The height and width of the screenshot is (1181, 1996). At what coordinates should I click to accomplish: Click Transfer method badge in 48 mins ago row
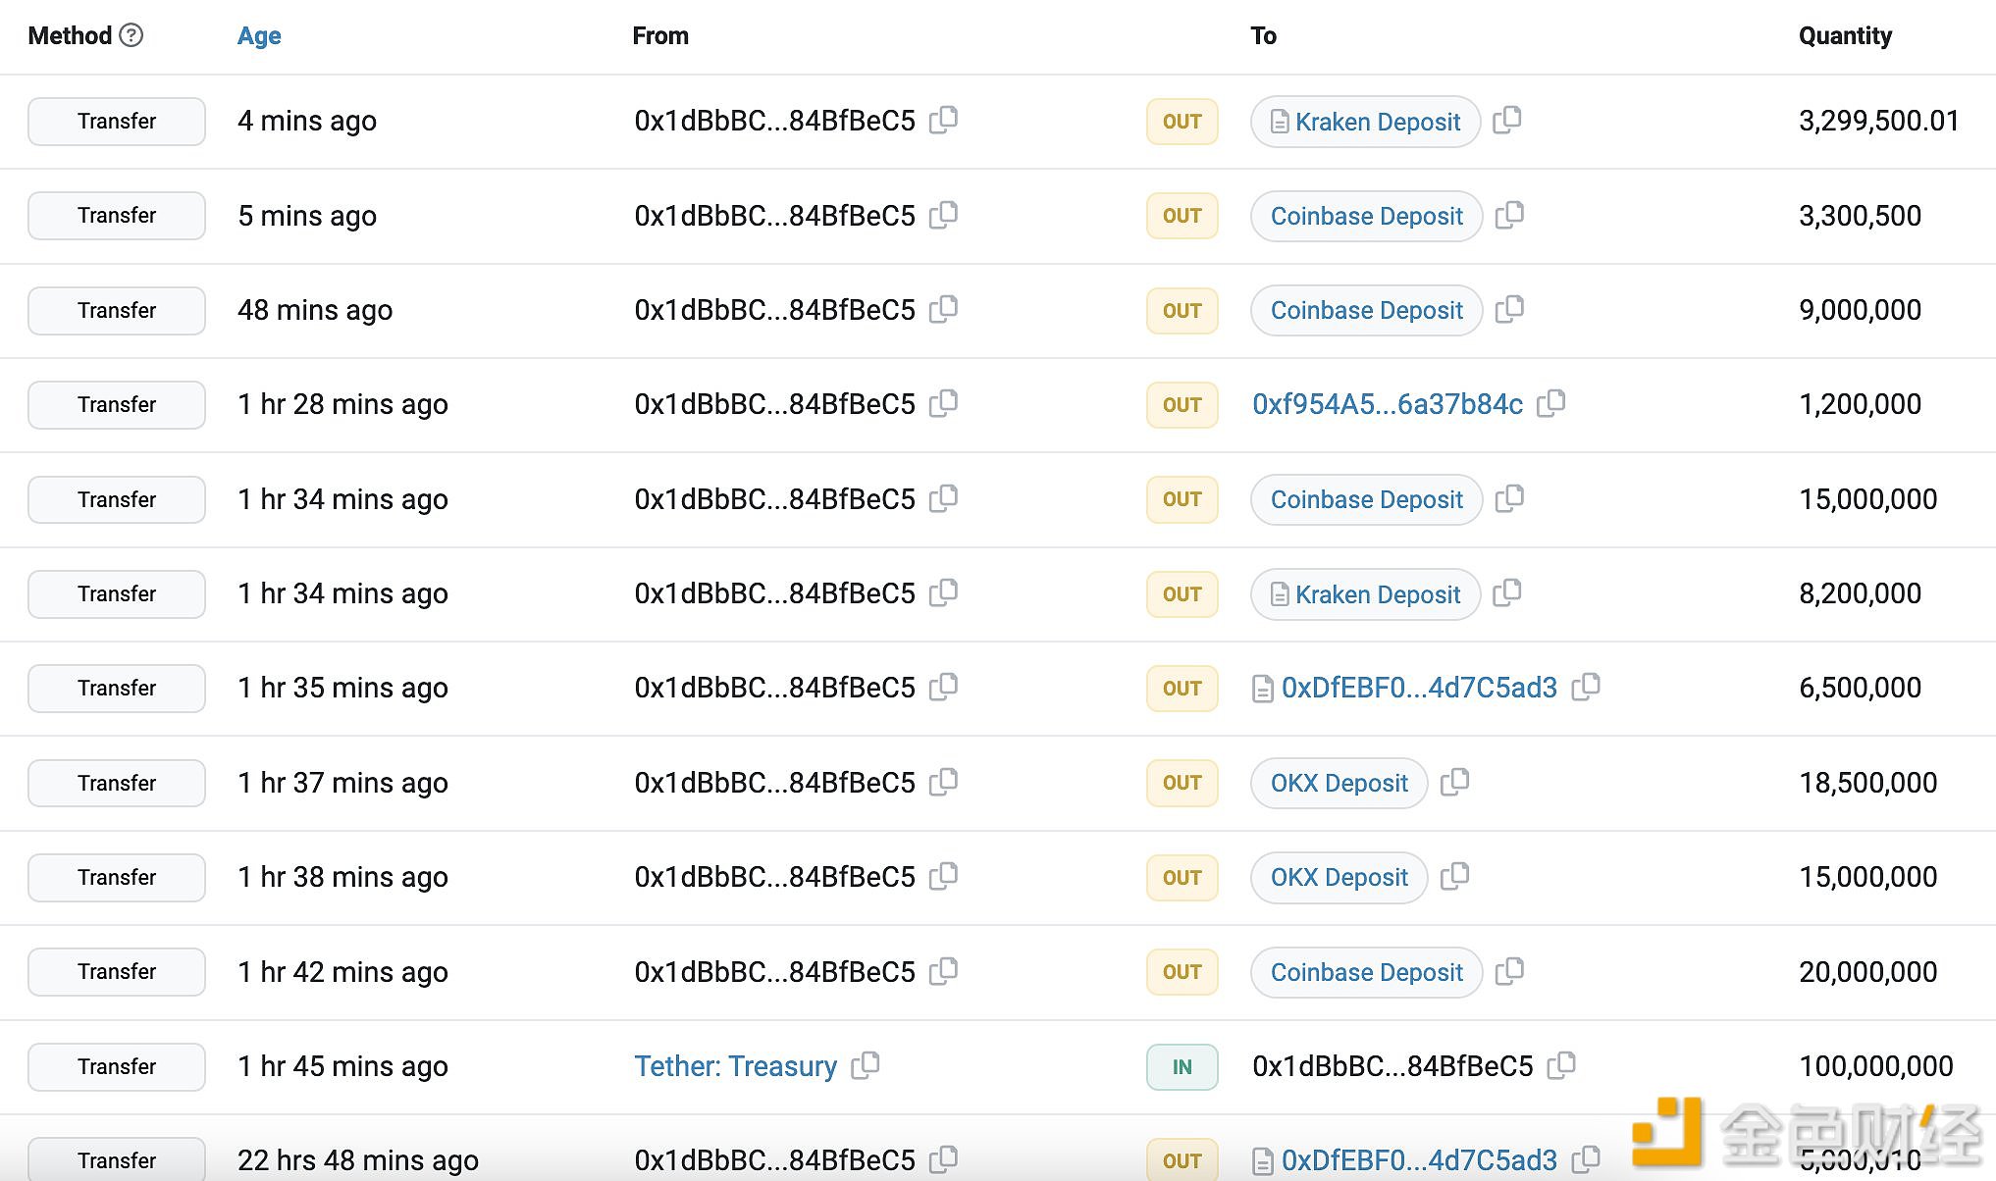click(117, 310)
